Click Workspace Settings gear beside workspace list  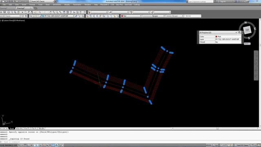point(23,16)
